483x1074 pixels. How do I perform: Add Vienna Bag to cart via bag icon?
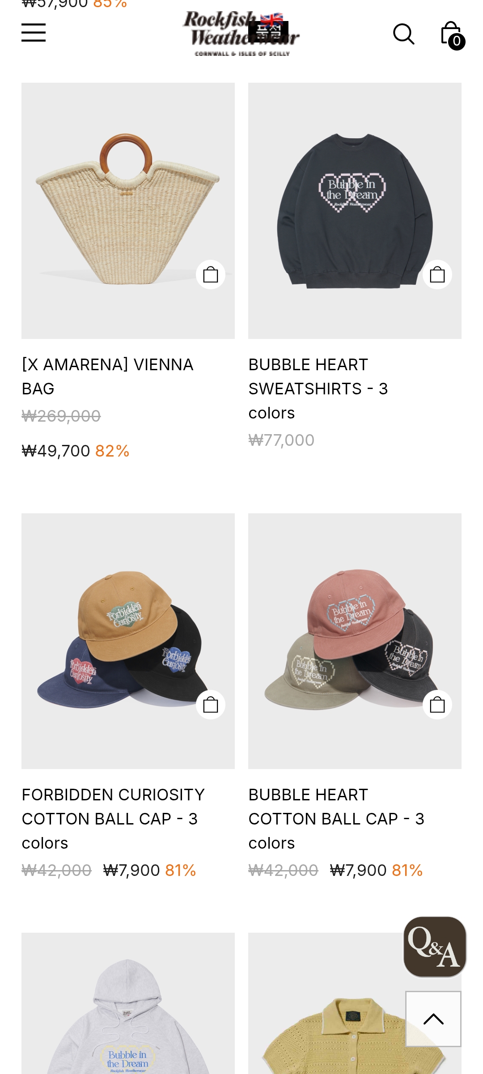[211, 275]
